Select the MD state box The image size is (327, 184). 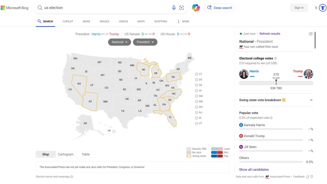[x=197, y=101]
